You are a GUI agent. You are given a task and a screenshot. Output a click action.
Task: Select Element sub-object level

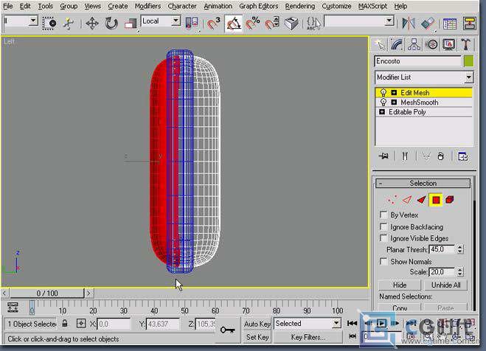[449, 200]
